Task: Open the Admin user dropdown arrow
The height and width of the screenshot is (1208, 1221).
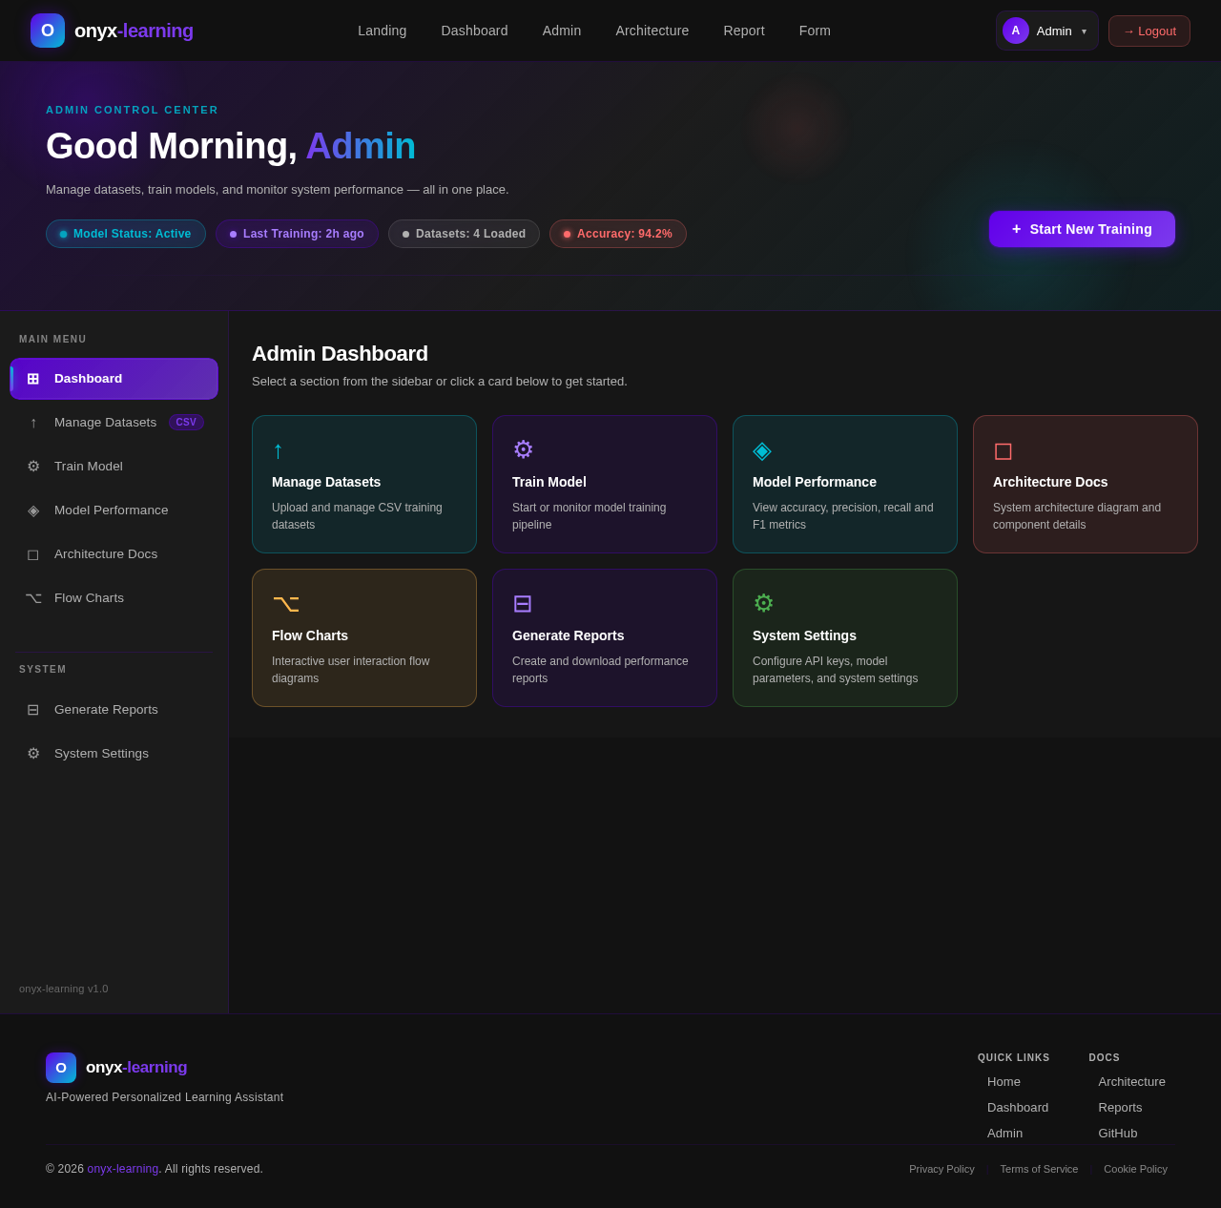Action: tap(1084, 31)
